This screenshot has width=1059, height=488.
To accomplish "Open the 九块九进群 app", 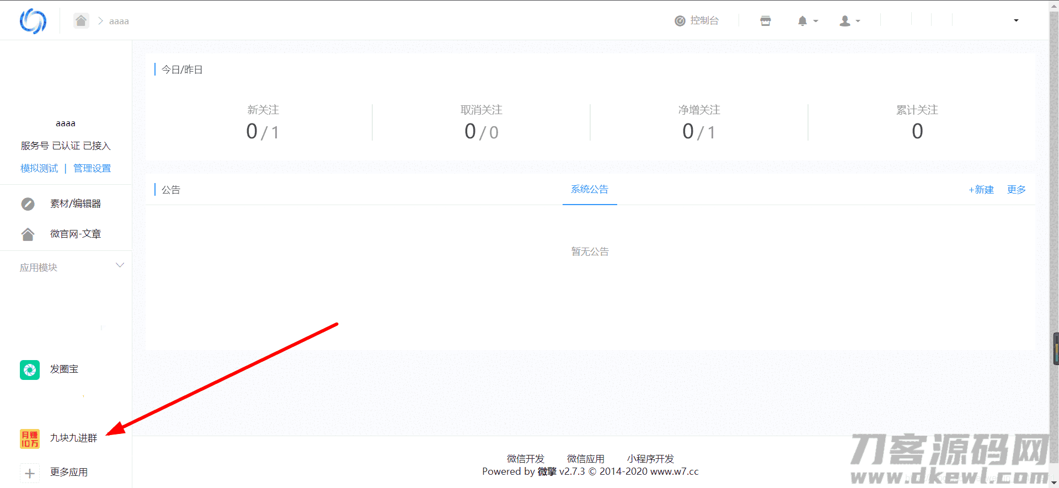I will tap(74, 438).
